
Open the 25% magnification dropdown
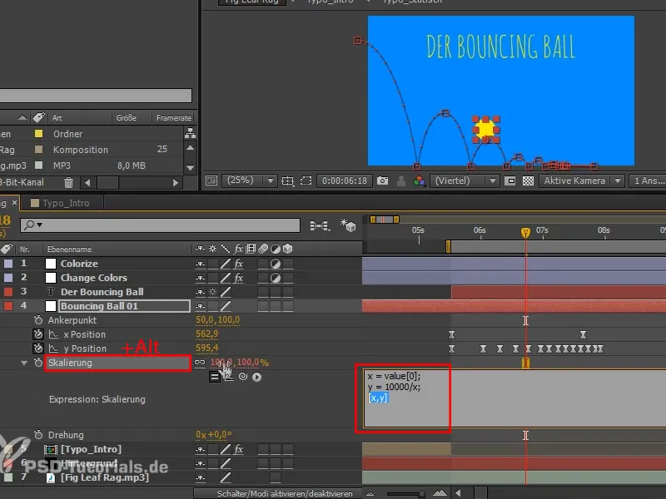pyautogui.click(x=251, y=180)
